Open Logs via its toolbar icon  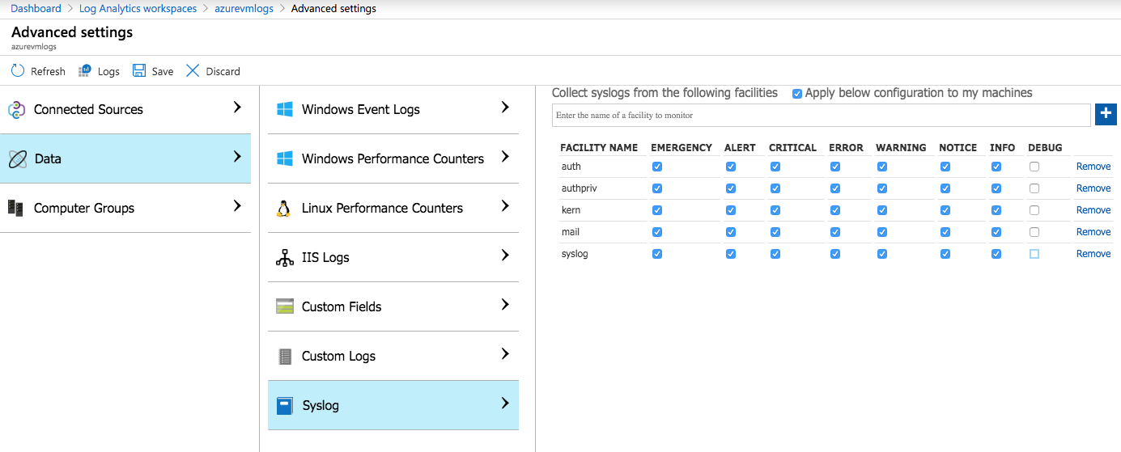85,71
